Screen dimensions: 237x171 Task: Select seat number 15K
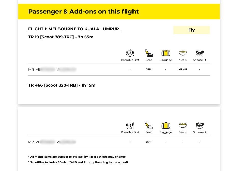pos(149,69)
